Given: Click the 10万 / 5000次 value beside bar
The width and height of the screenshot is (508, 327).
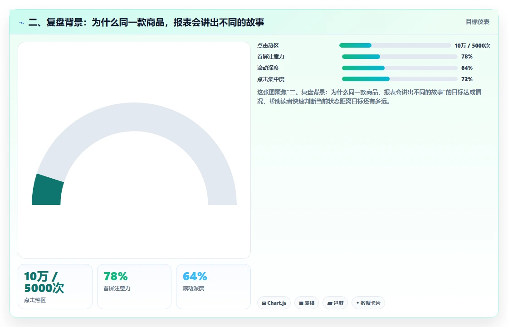Looking at the screenshot, I should point(472,46).
